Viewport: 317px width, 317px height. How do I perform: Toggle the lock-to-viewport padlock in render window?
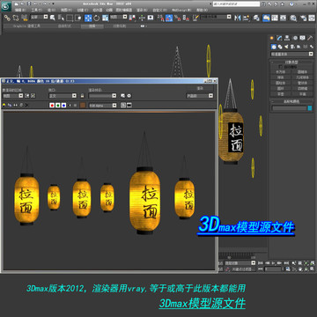(x=82, y=96)
